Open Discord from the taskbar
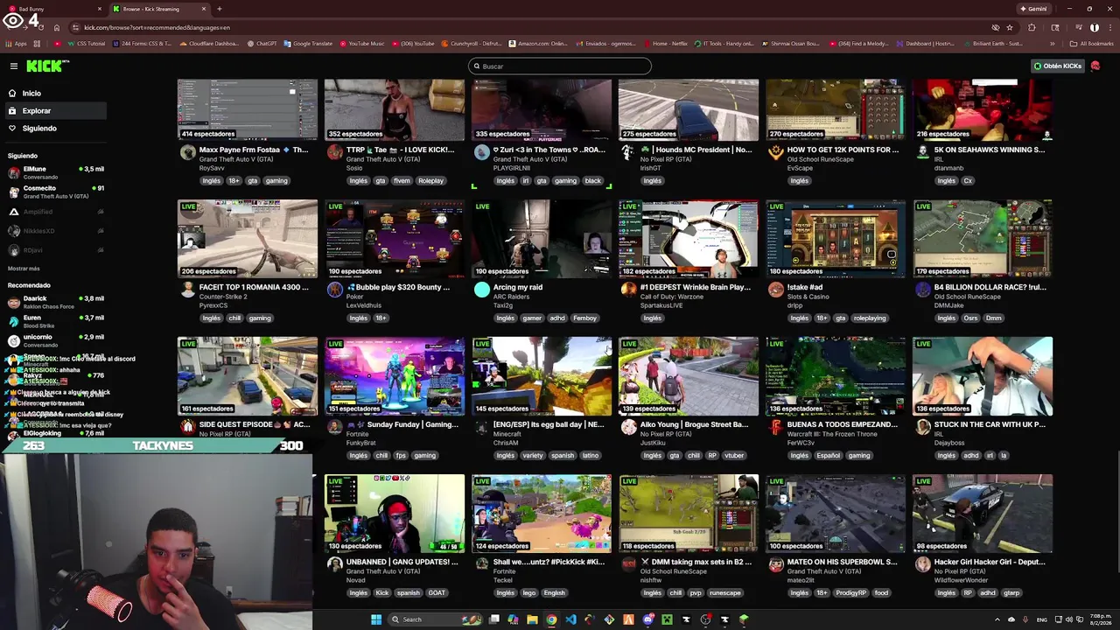 pos(647,619)
